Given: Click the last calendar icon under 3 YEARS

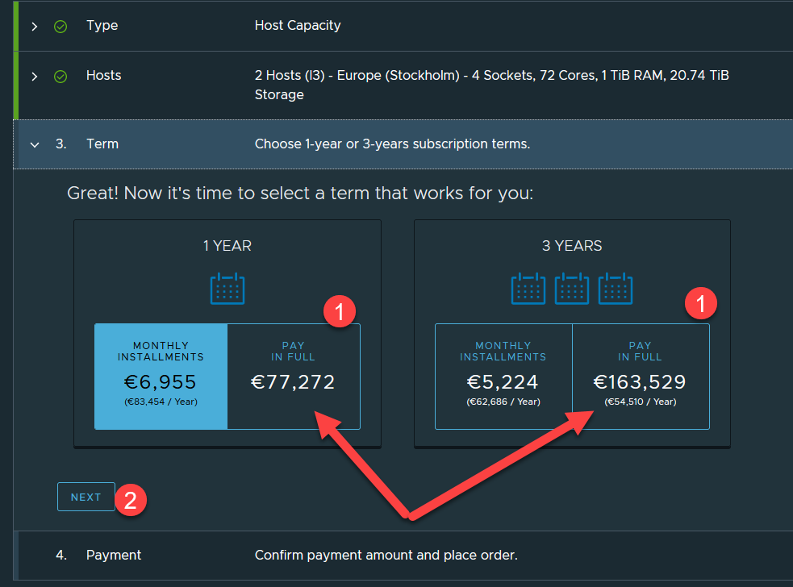Looking at the screenshot, I should [616, 289].
